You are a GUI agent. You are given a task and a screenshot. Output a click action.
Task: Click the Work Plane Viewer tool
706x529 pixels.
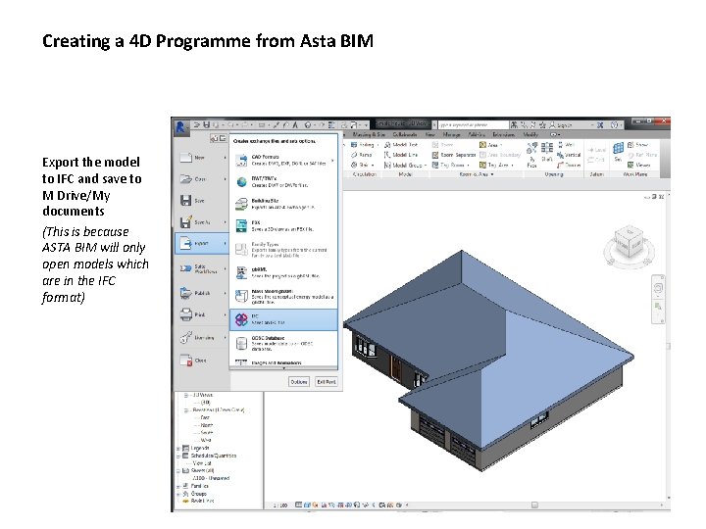[x=639, y=166]
